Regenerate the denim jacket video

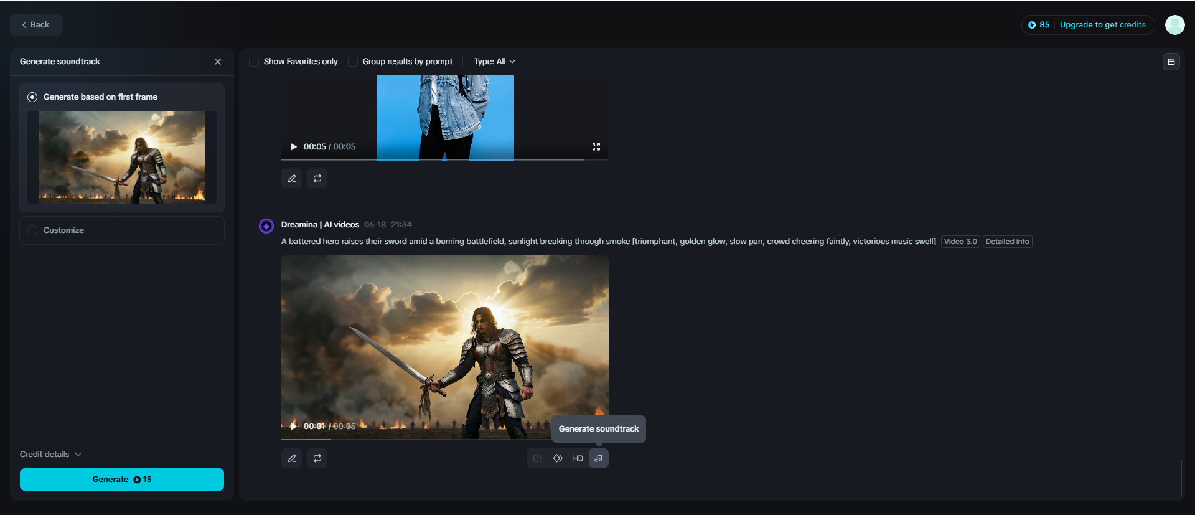tap(317, 179)
